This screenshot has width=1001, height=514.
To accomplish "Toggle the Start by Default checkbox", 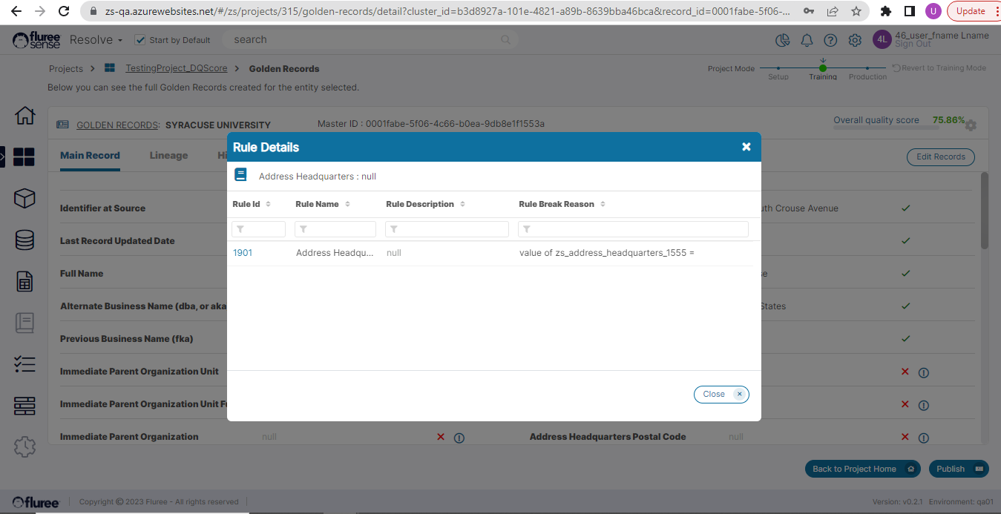I will pos(140,40).
